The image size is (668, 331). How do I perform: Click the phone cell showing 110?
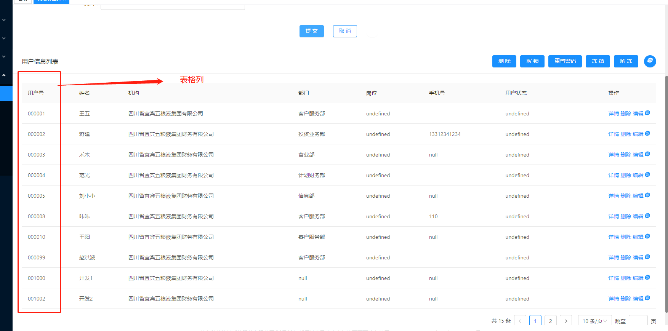click(433, 216)
